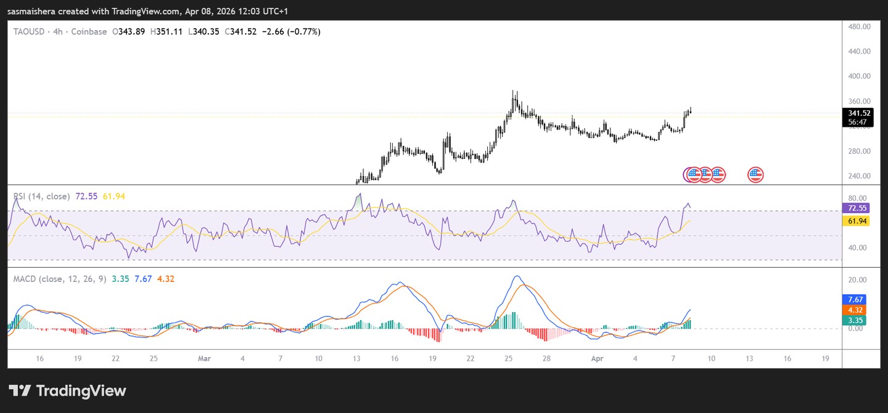
Task: Click the green histogram tag 3.35
Action: point(855,320)
